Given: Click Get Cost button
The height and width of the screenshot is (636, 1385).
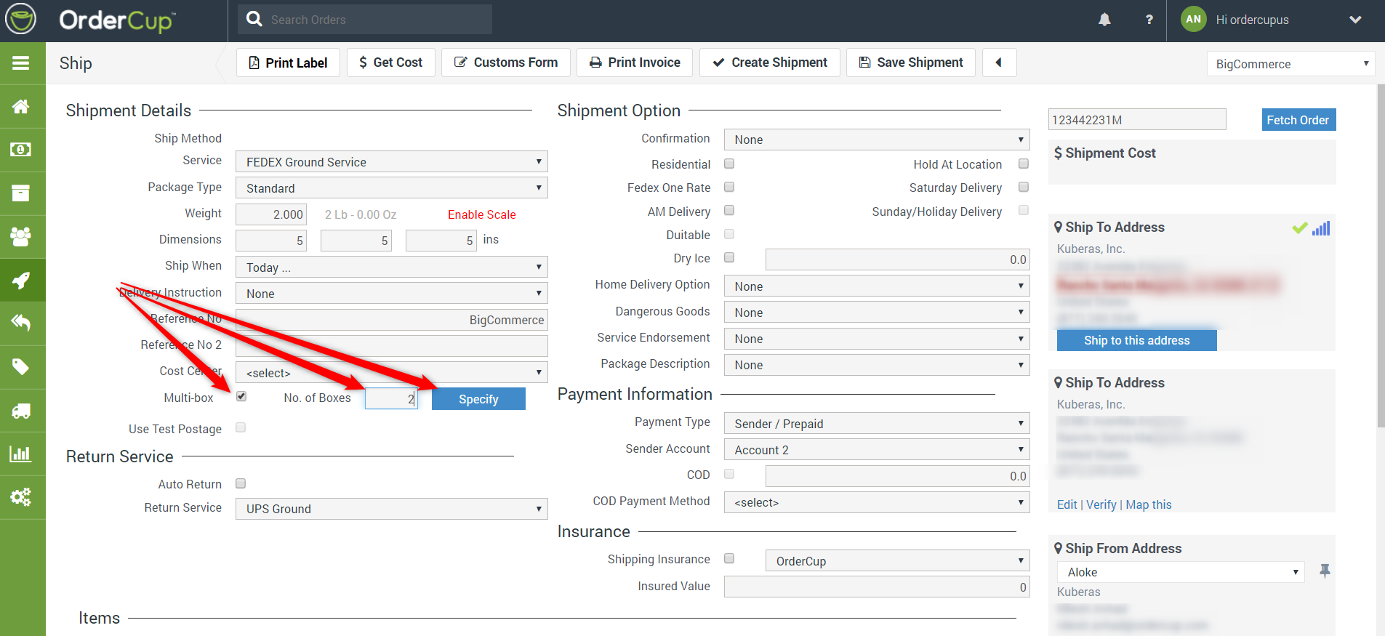Looking at the screenshot, I should pyautogui.click(x=390, y=63).
